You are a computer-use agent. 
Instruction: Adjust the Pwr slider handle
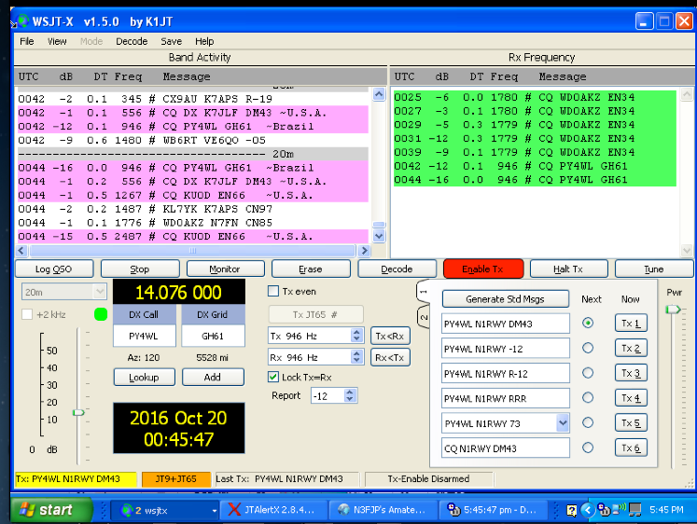pos(673,310)
